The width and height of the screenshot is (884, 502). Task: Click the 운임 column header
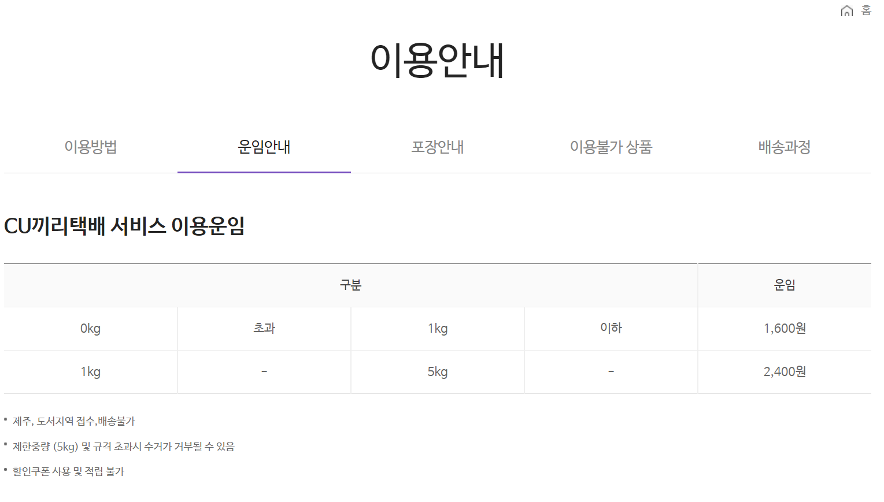tap(785, 285)
